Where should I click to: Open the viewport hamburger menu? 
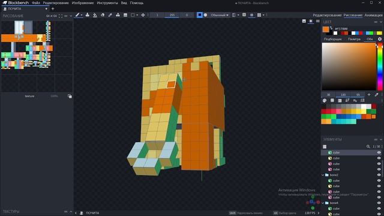pyautogui.click(x=317, y=22)
